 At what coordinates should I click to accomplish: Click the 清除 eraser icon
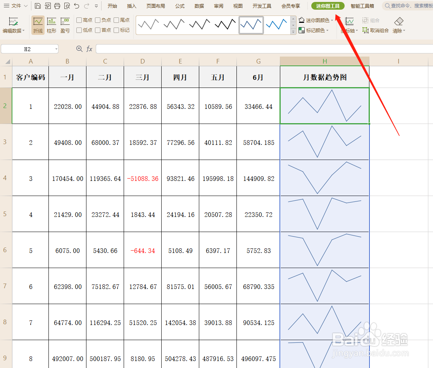pos(399,21)
